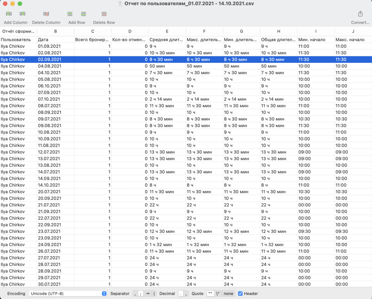Screen dimensions: 372x299
Task: Click the second Add Row toolbar icon
Action: coord(84,14)
